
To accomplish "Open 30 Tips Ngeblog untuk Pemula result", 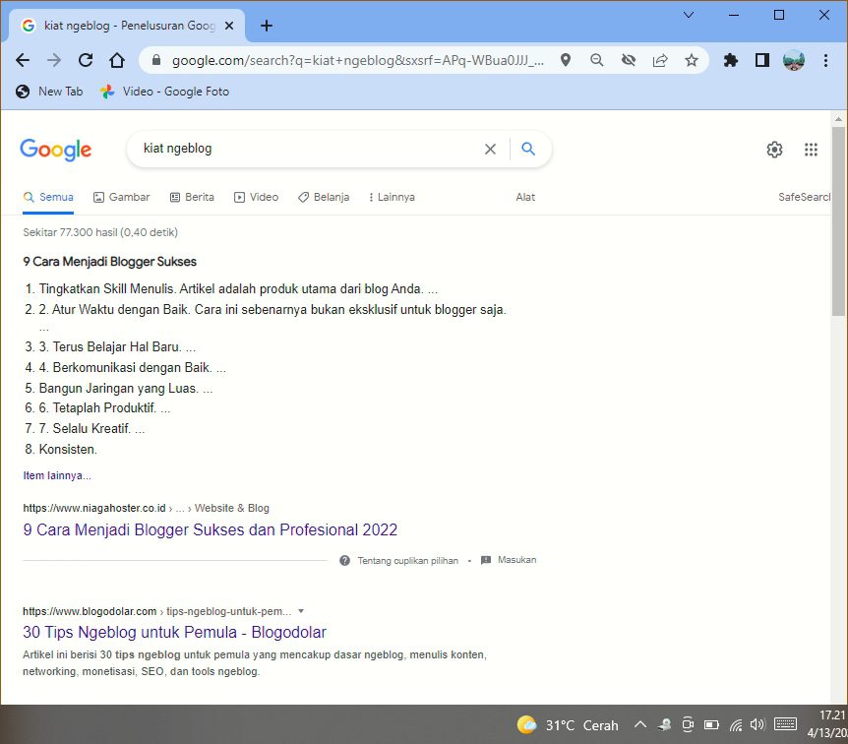I will 175,632.
